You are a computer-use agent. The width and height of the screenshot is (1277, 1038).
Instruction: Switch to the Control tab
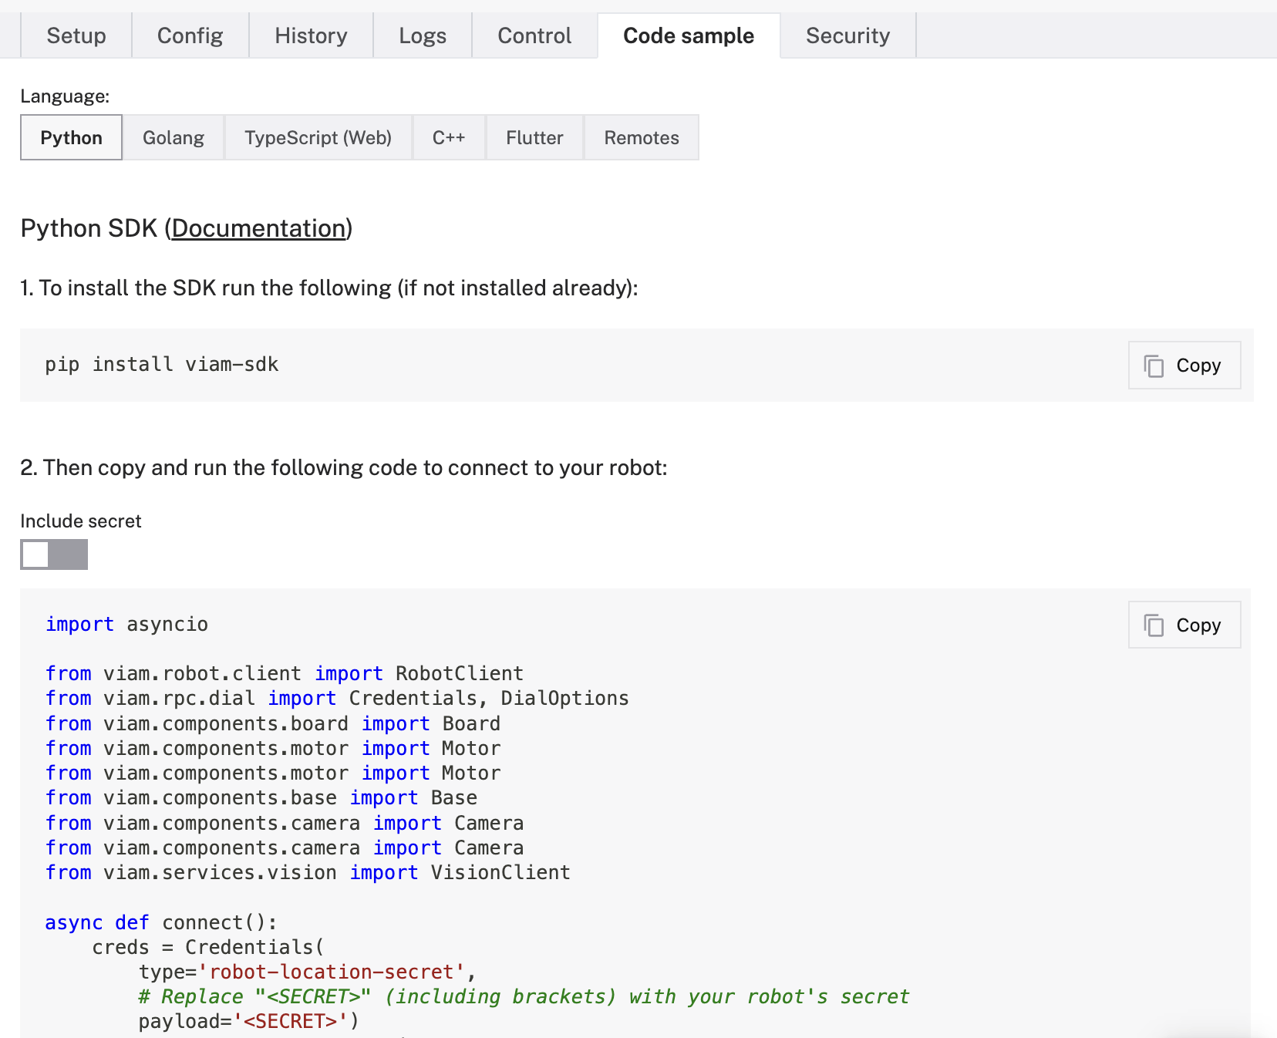click(x=534, y=35)
